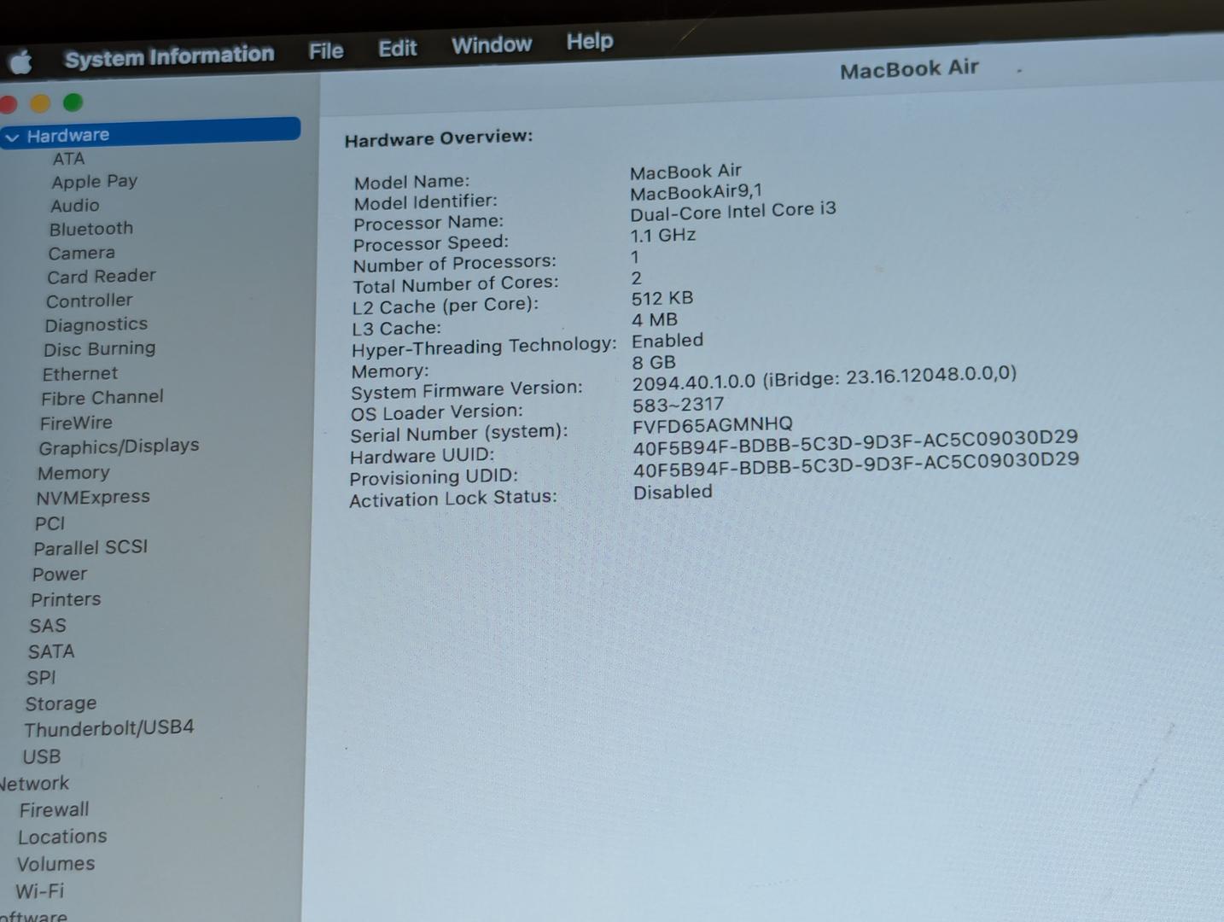The height and width of the screenshot is (922, 1224).
Task: Click the 'Total Number of Cores:' label
Action: tap(456, 284)
